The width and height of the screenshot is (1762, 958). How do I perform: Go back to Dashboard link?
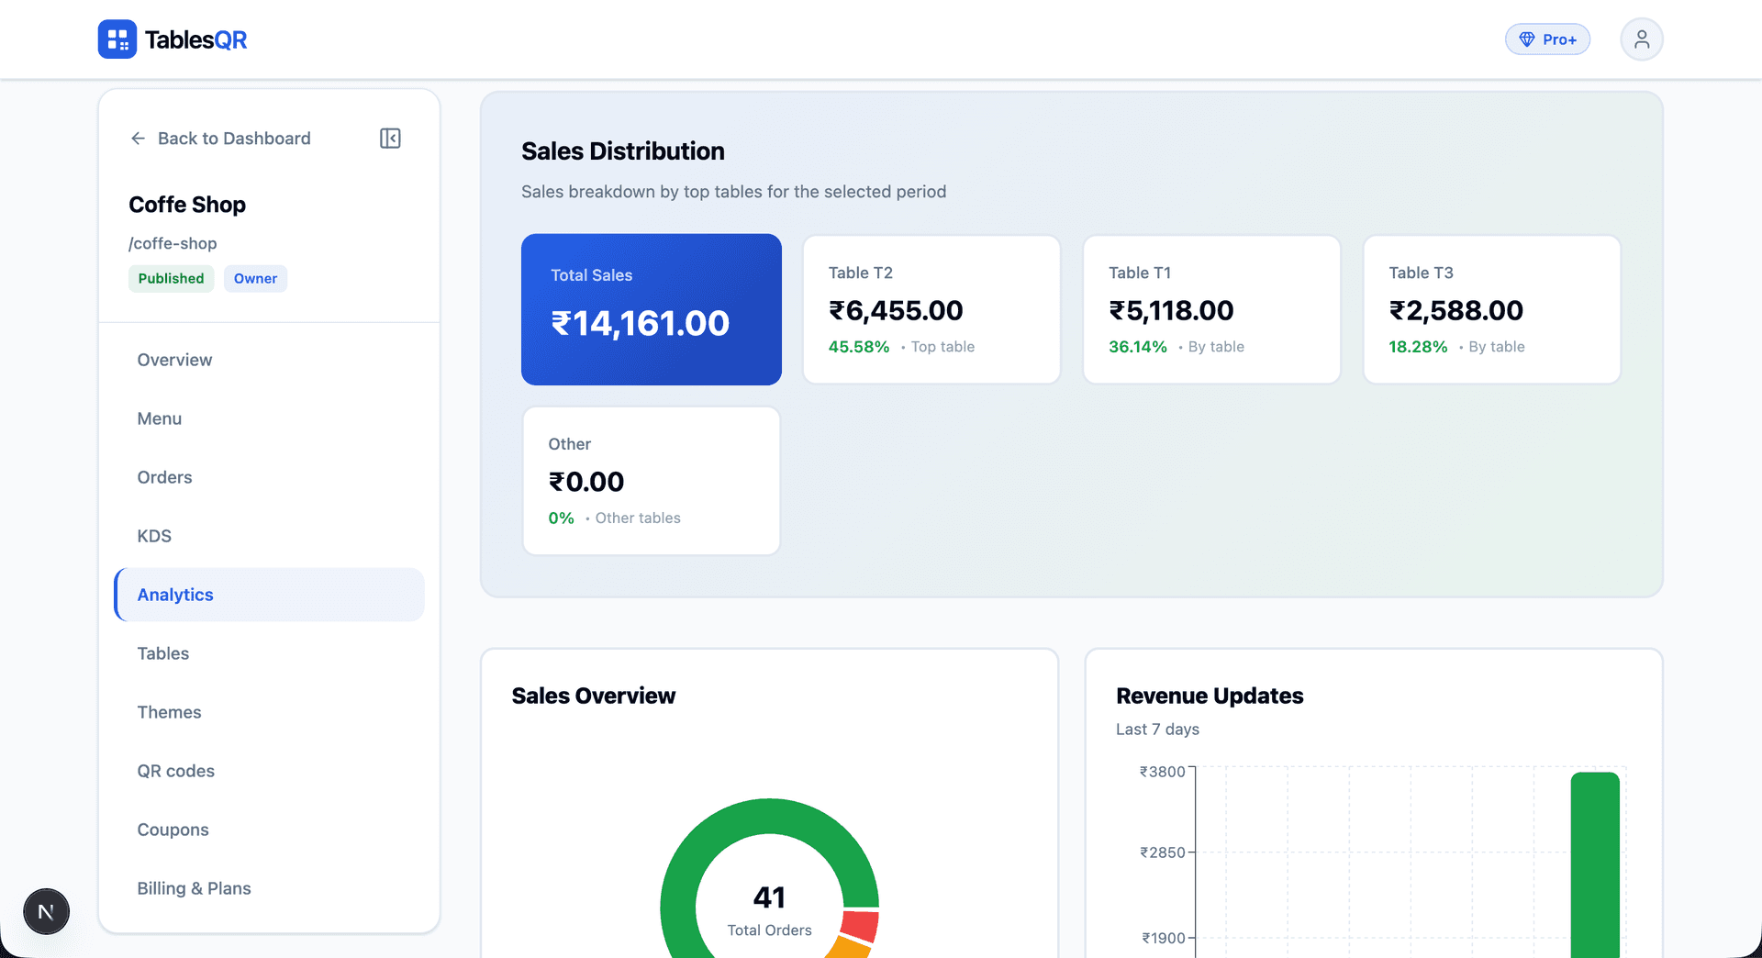click(x=220, y=139)
